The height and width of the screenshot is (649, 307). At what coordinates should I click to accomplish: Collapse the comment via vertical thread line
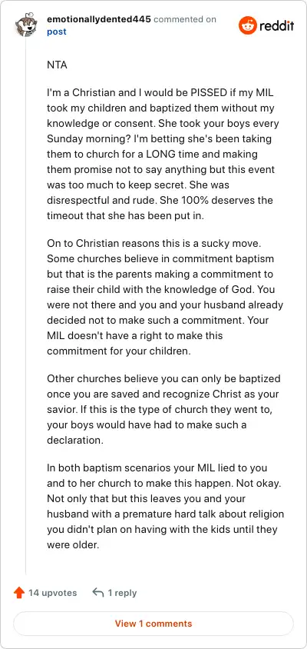pos(26,306)
